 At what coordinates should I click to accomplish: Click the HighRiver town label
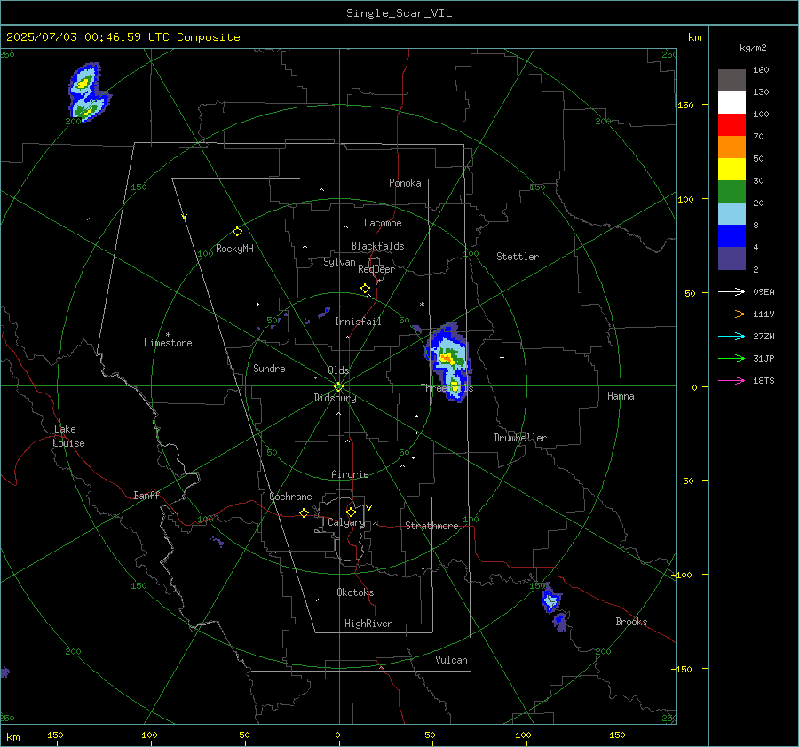click(x=368, y=624)
